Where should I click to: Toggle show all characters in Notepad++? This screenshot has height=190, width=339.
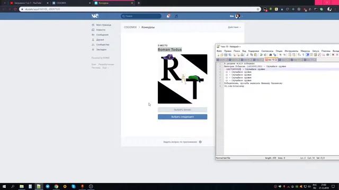coord(304,55)
